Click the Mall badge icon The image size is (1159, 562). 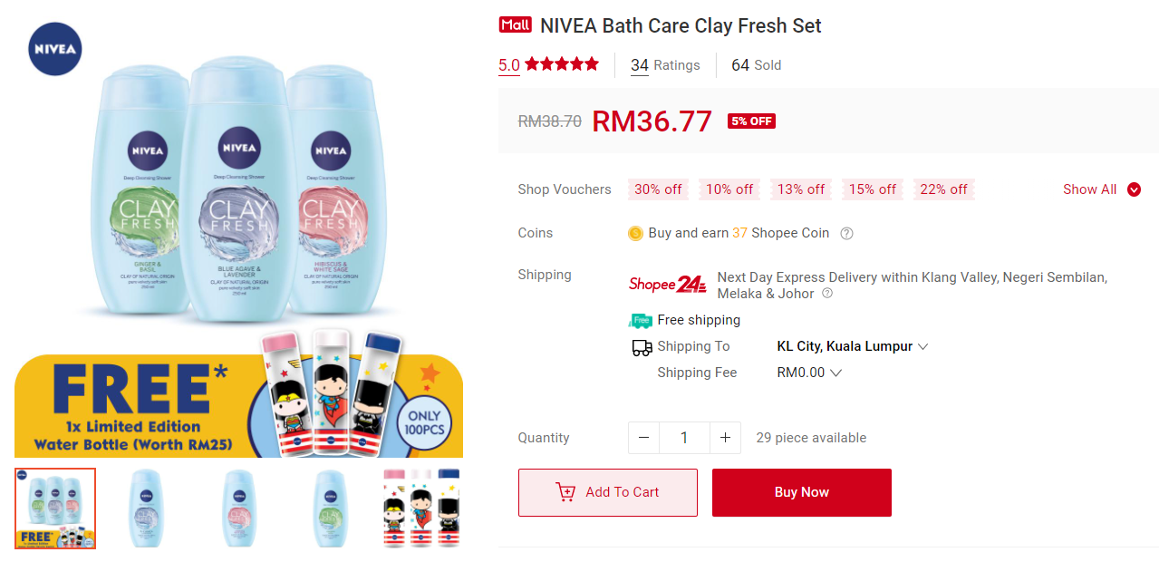(515, 25)
